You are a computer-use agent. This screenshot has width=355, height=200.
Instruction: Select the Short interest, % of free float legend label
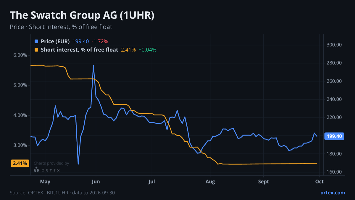tap(79, 50)
